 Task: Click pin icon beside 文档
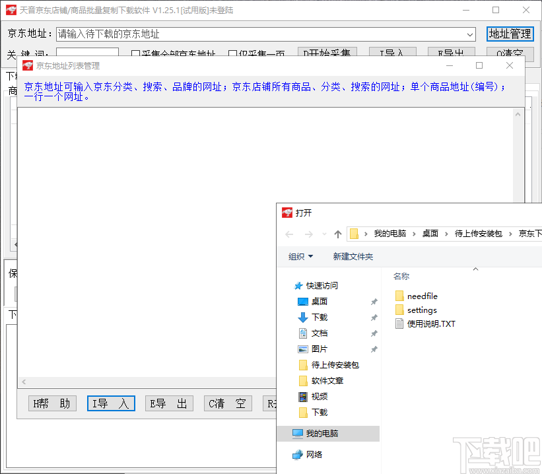374,333
